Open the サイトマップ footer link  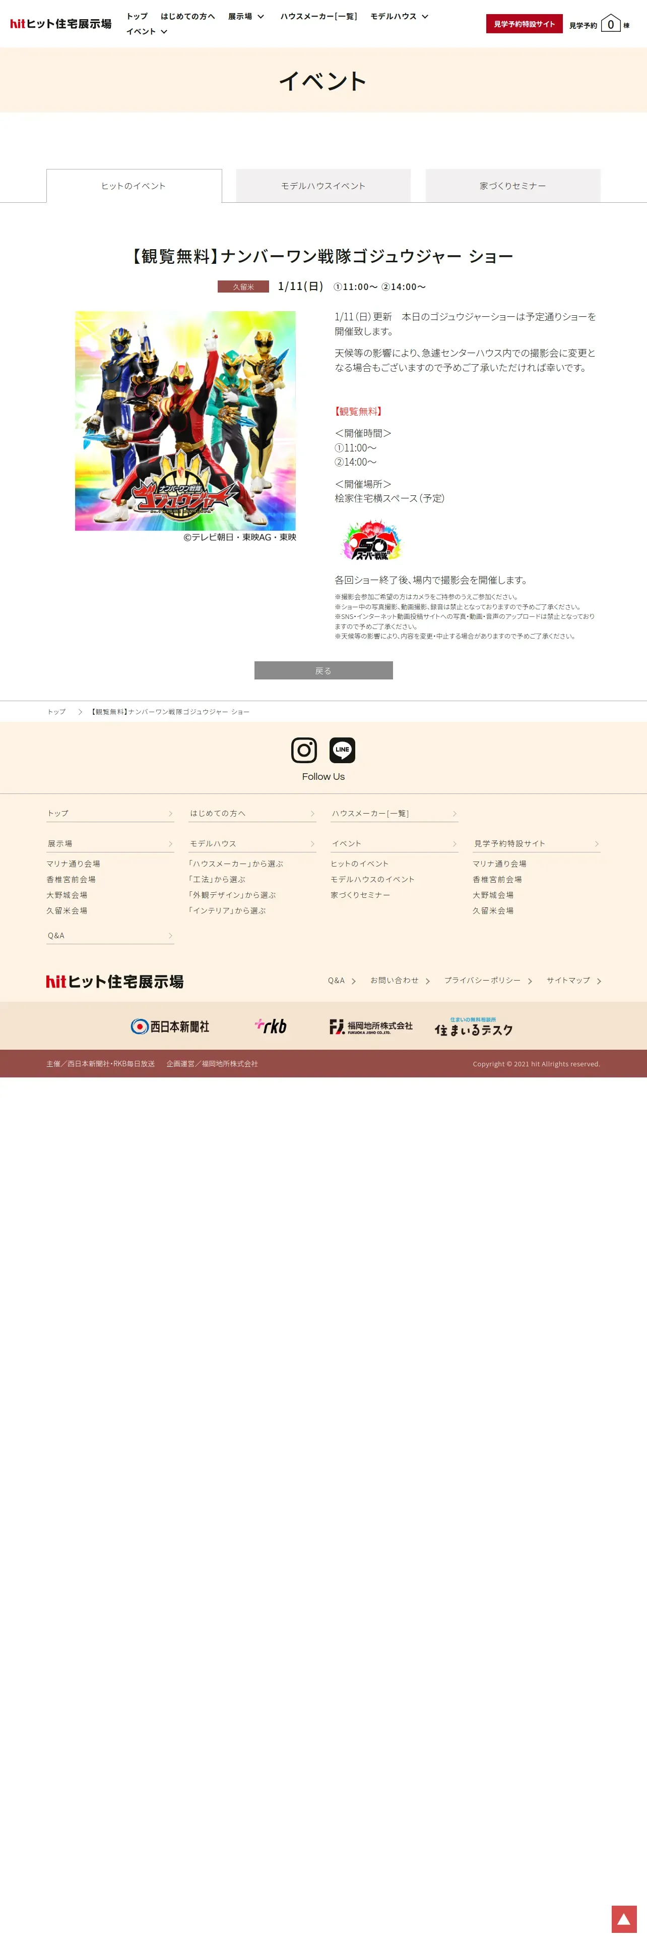(574, 981)
